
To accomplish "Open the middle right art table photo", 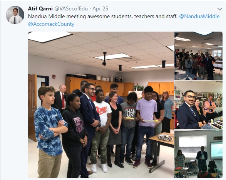I will 198,105.
